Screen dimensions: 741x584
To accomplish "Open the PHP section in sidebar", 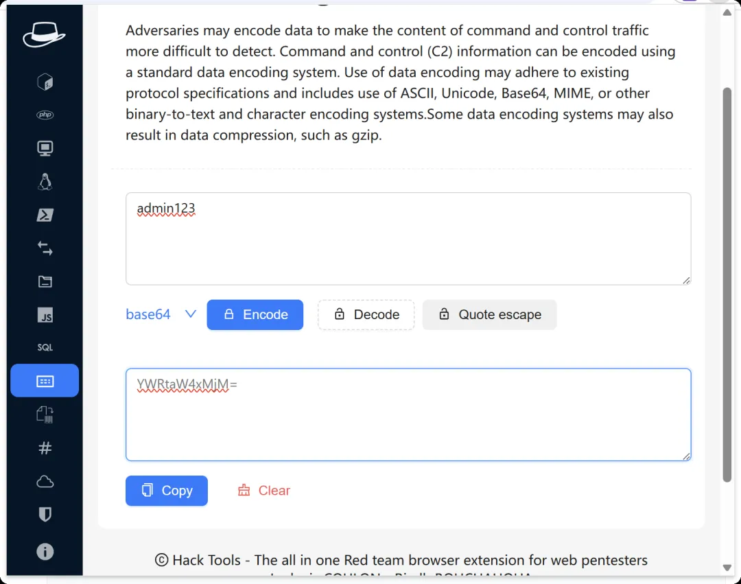I will [x=45, y=115].
